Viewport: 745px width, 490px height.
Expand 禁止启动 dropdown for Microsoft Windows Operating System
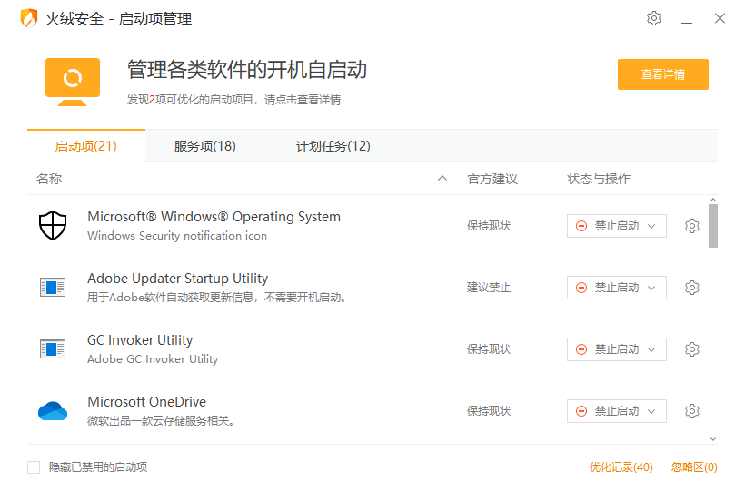(x=616, y=226)
